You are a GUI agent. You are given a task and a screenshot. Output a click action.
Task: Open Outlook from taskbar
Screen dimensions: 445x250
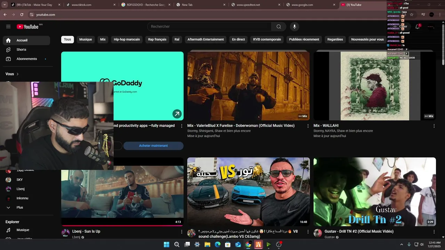[238, 244]
